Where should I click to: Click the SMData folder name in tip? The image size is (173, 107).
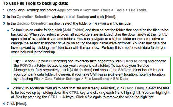(125, 70)
